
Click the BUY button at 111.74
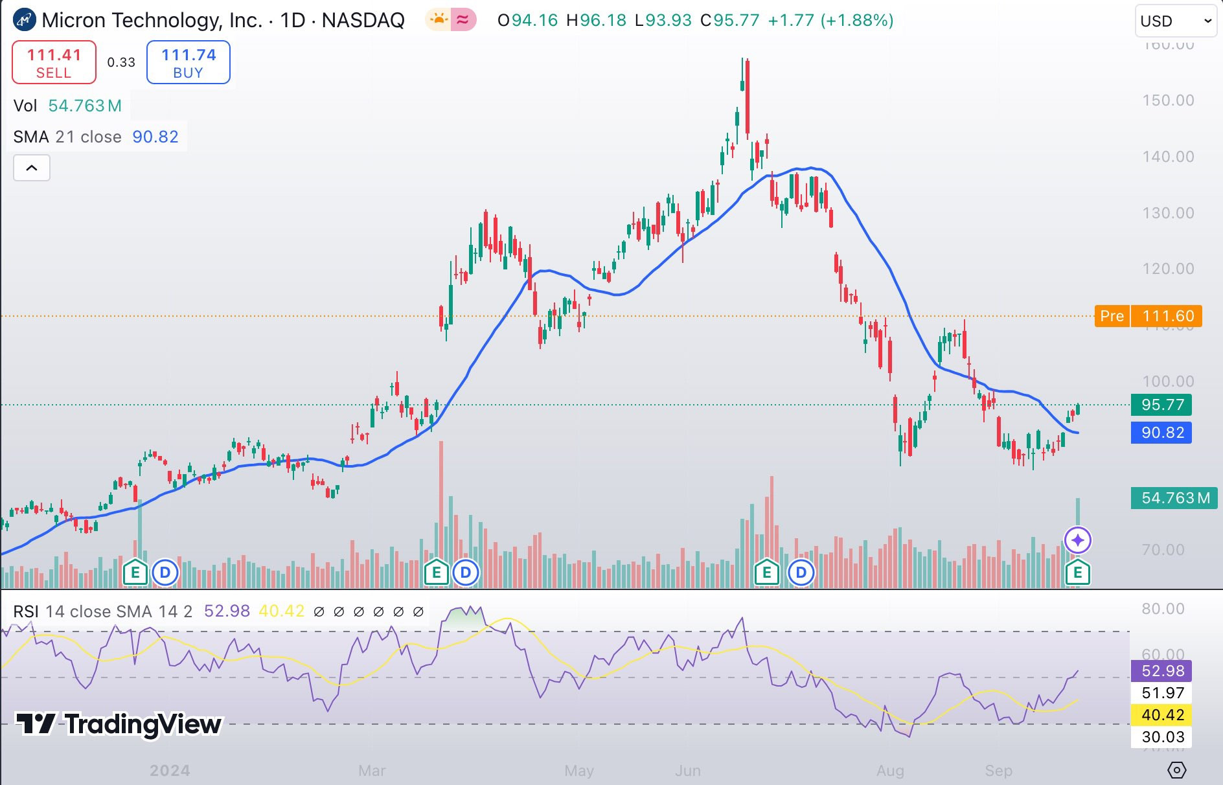189,62
